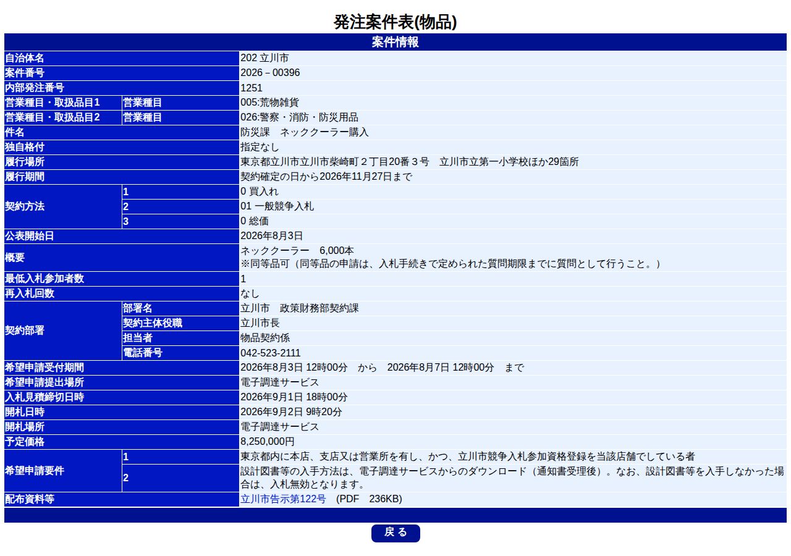Select the case number 2026－00396
This screenshot has width=791, height=556.
(270, 73)
